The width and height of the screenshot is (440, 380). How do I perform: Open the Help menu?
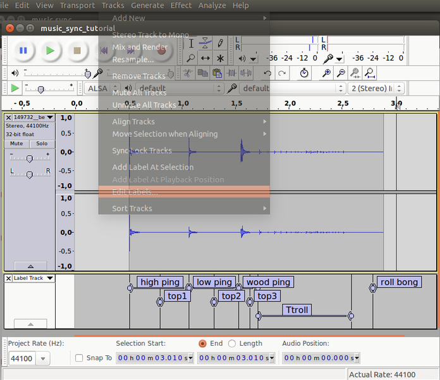tap(240, 5)
